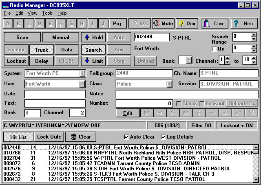Click the Prg. program button
The width and height of the screenshot is (261, 185).
click(117, 24)
